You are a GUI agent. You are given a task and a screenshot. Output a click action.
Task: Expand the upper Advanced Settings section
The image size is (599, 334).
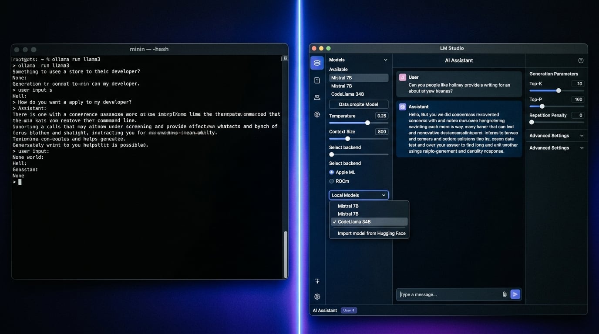tap(556, 136)
